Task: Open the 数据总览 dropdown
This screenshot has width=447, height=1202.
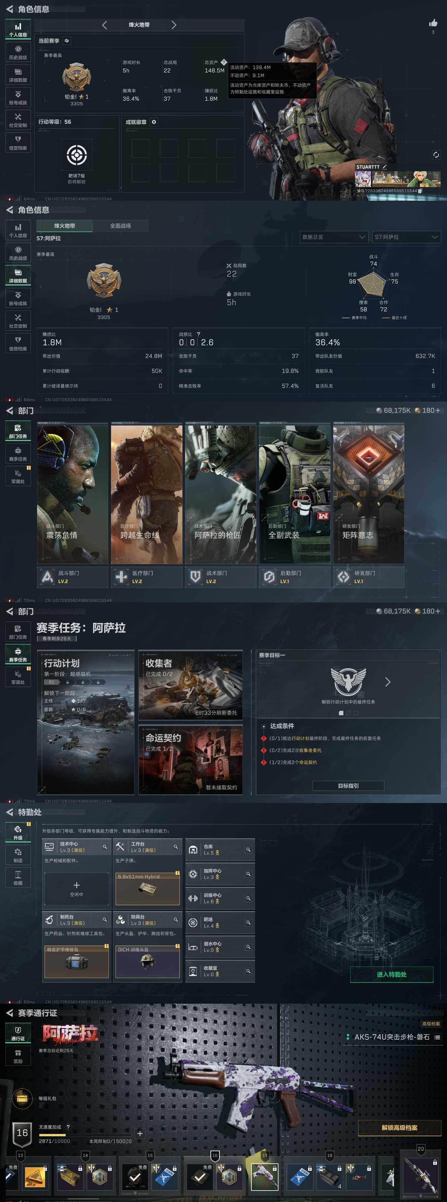Action: pos(334,237)
